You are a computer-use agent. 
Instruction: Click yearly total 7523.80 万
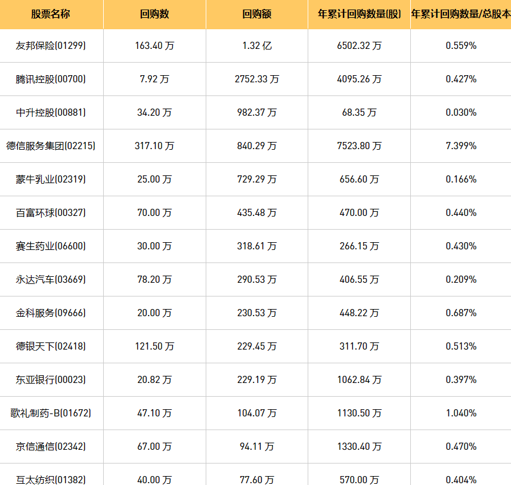[359, 146]
